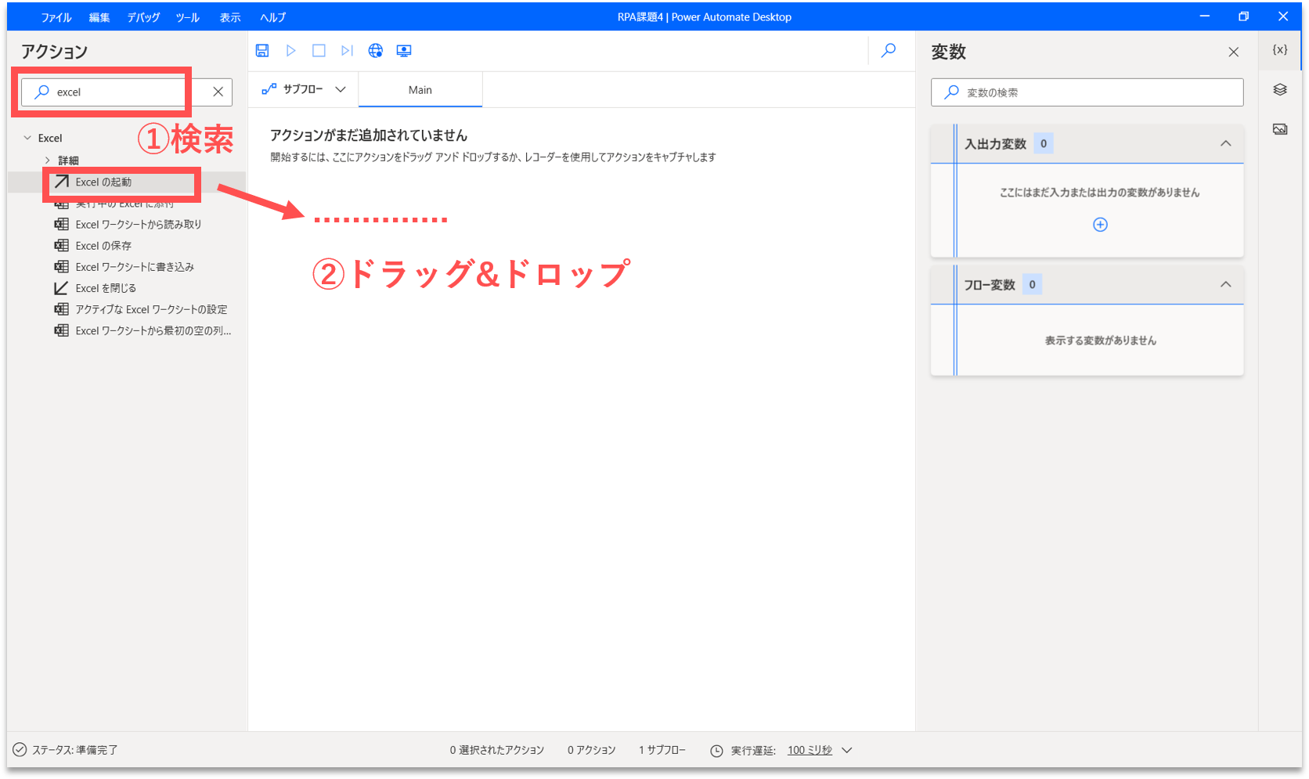
Task: Click the 100 ミリ秒 run delay link
Action: [x=810, y=750]
